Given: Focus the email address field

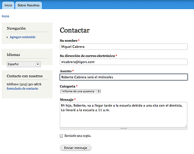Looking at the screenshot, I should point(123,62).
